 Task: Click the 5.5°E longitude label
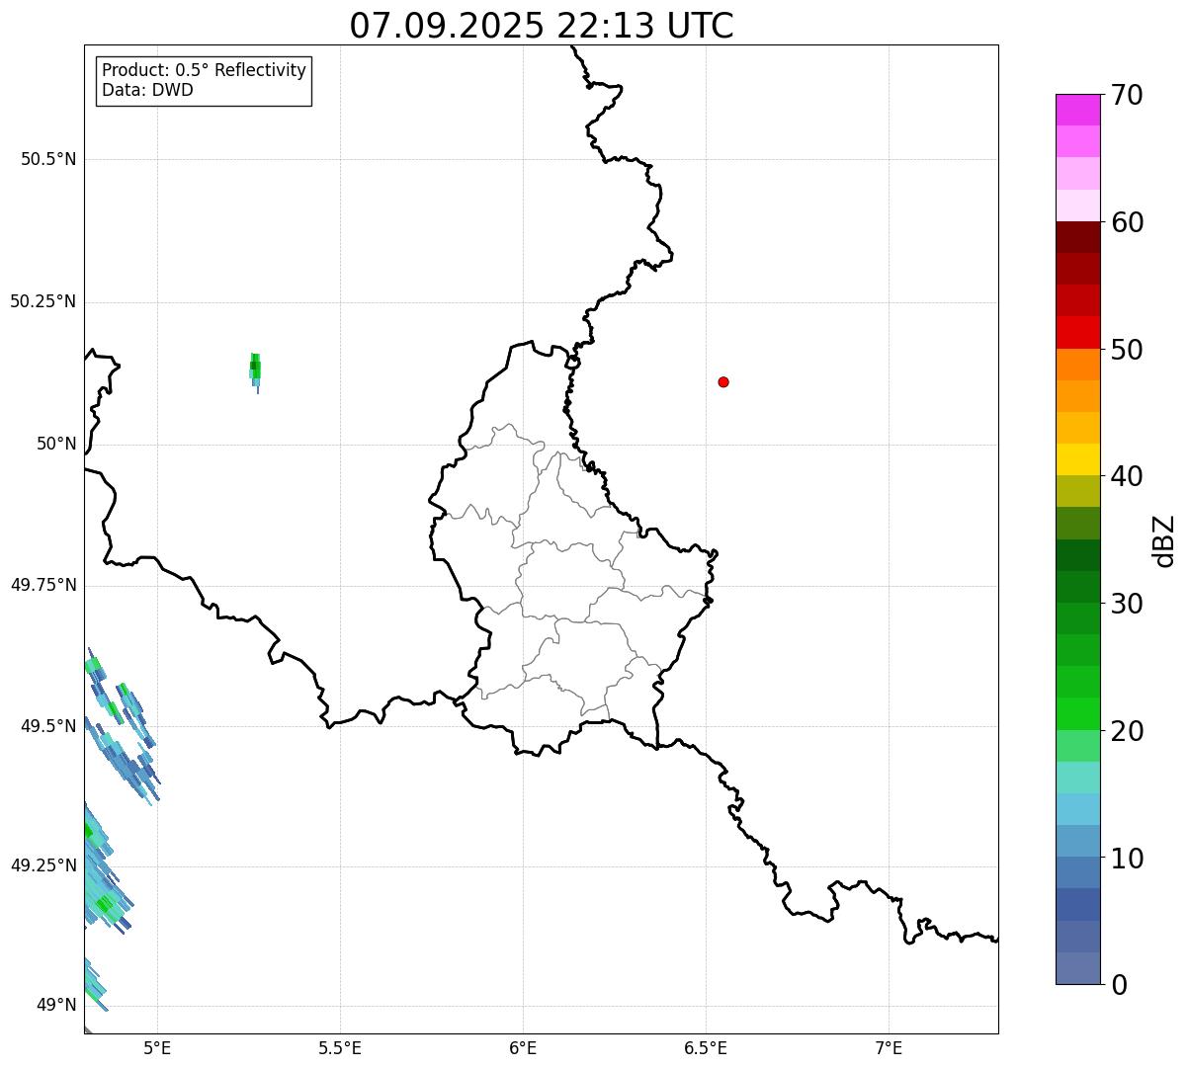[340, 1047]
